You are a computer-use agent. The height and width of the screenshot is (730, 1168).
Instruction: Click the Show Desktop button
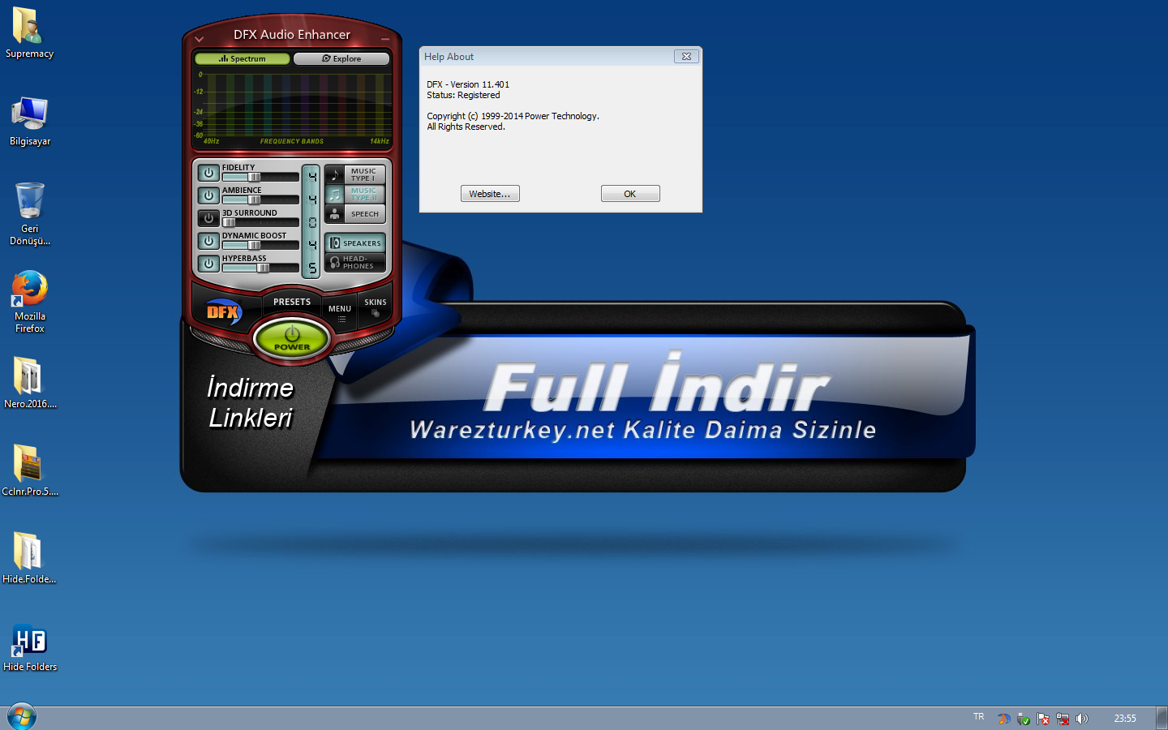(x=1162, y=718)
